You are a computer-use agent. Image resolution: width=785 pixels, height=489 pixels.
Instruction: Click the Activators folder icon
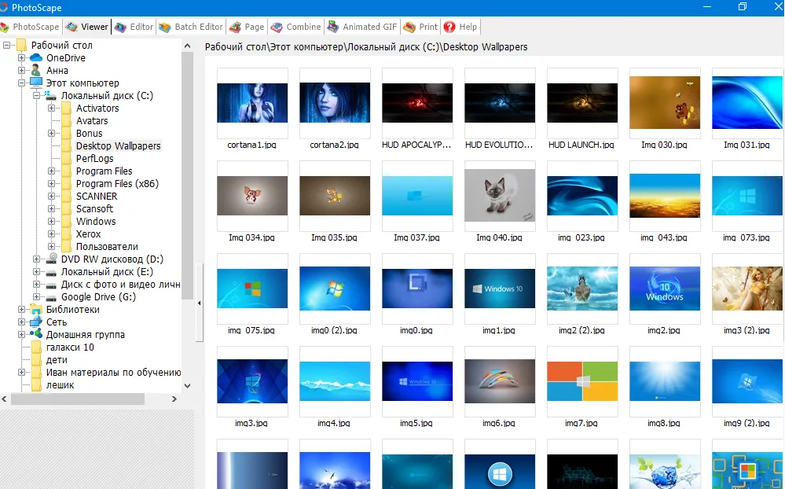tap(67, 108)
